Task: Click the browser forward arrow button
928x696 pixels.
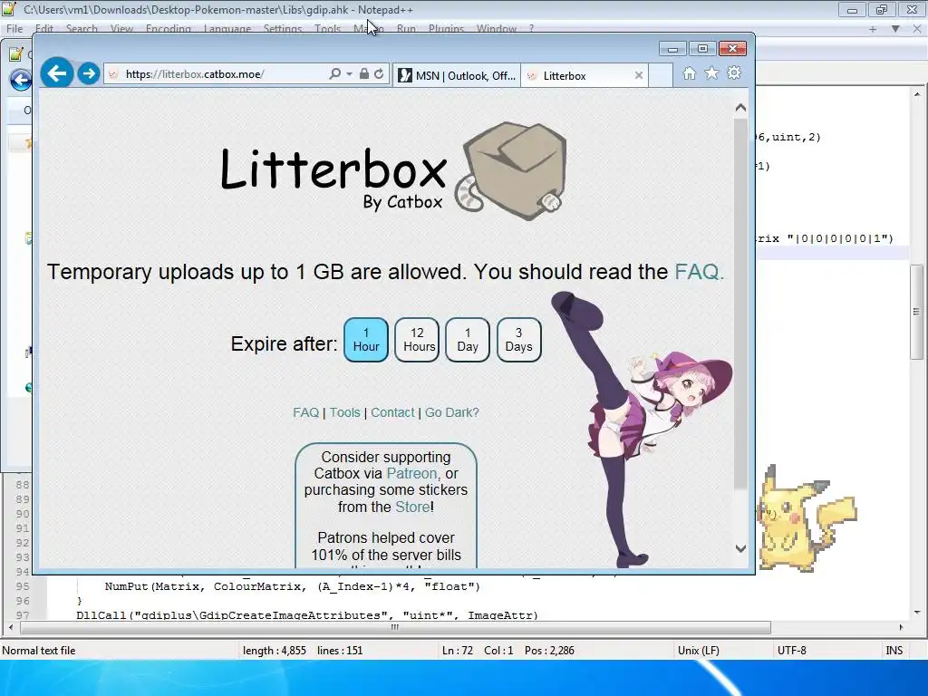Action: pos(89,73)
